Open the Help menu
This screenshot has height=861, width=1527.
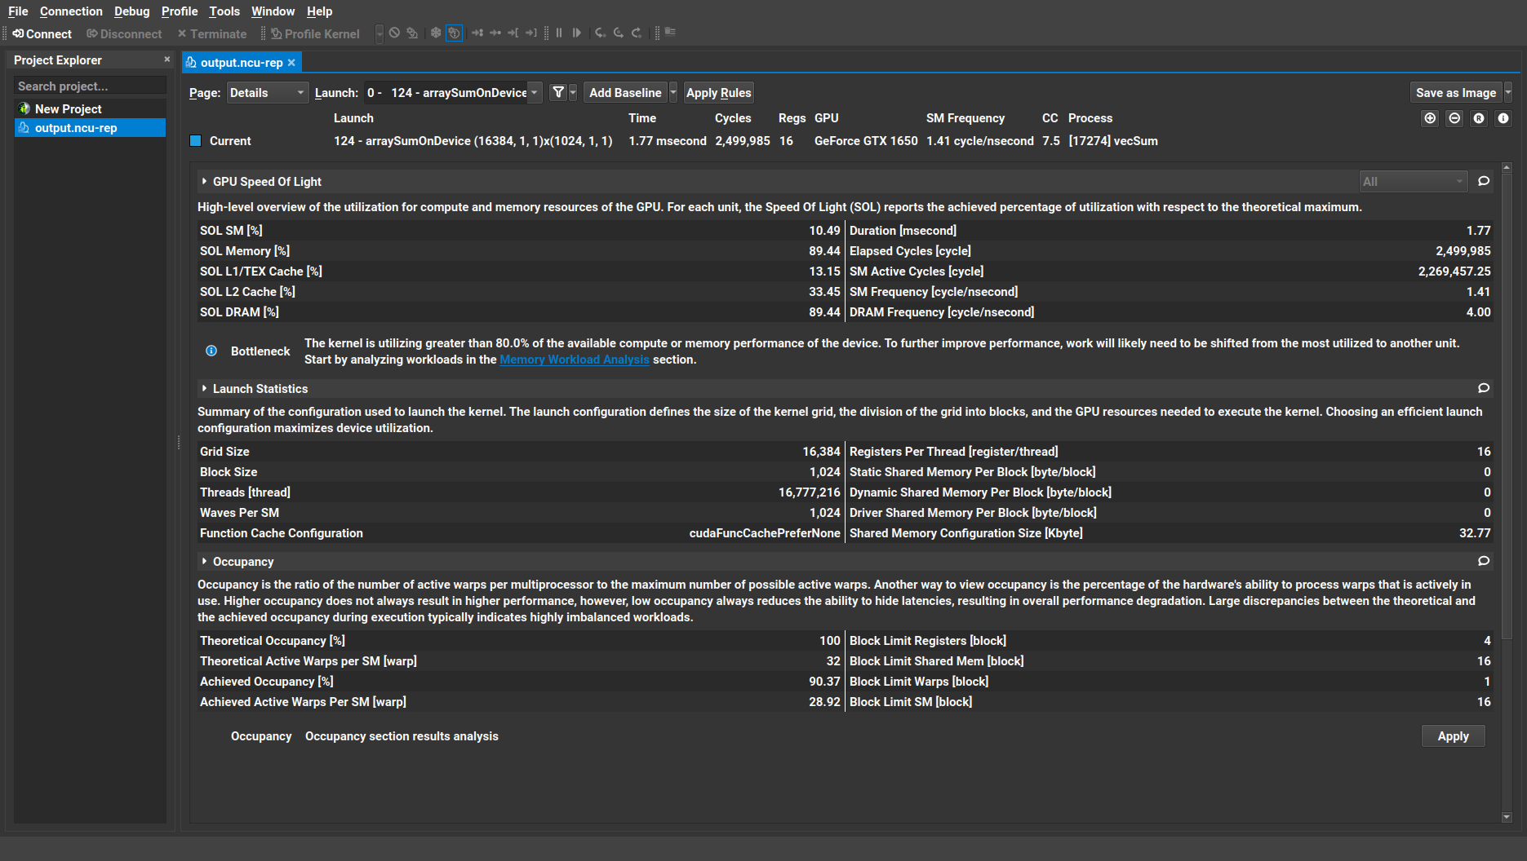coord(319,11)
